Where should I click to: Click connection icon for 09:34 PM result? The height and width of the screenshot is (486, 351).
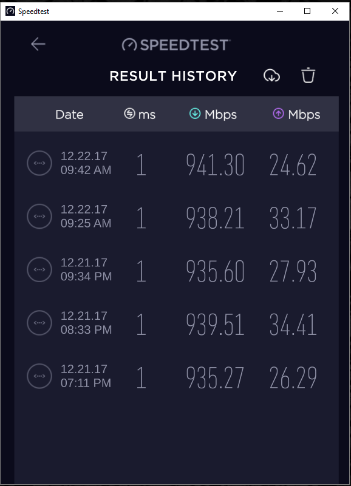pos(39,269)
